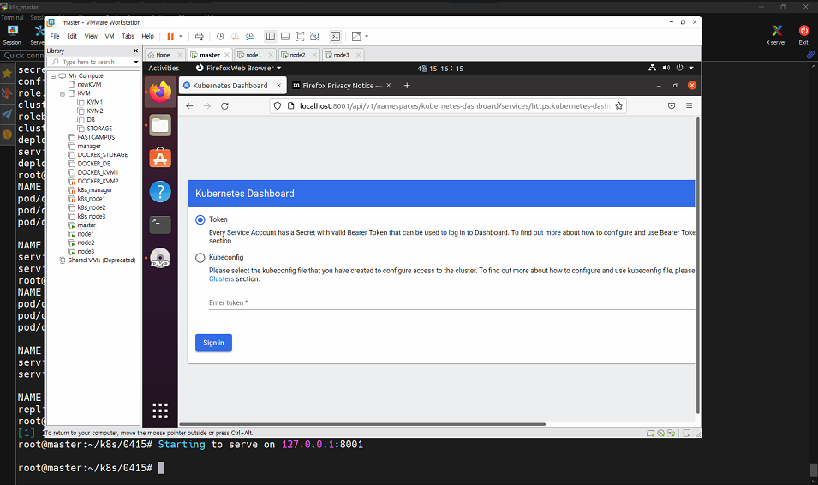This screenshot has width=818, height=485.
Task: Click Activities in the Ubuntu top bar
Action: pyautogui.click(x=164, y=69)
